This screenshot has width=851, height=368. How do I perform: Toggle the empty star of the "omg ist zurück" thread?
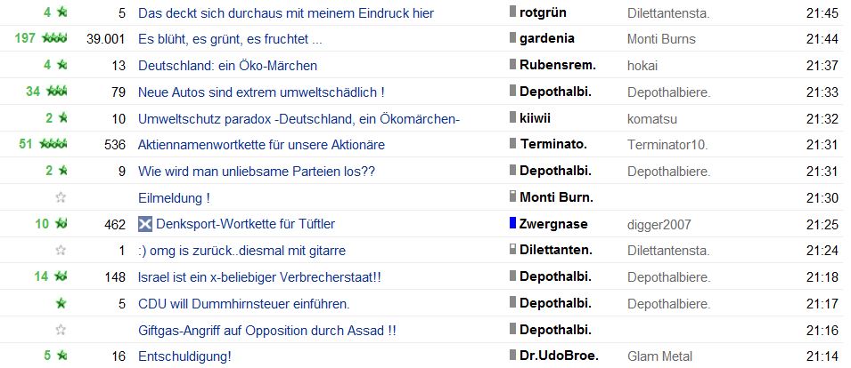click(x=61, y=251)
